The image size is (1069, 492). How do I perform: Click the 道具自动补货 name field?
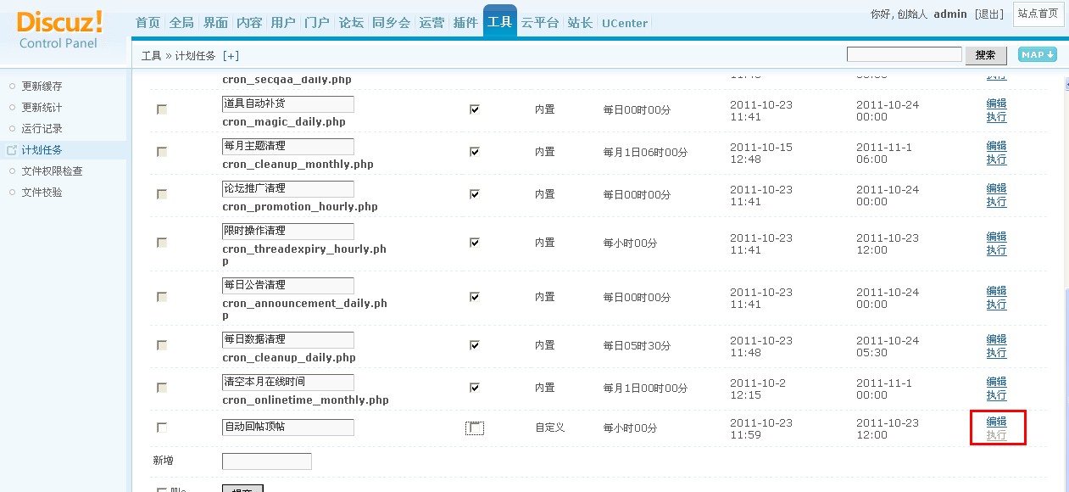(x=288, y=104)
